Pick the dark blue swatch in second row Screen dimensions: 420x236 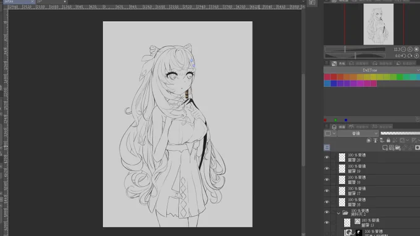tap(334, 83)
